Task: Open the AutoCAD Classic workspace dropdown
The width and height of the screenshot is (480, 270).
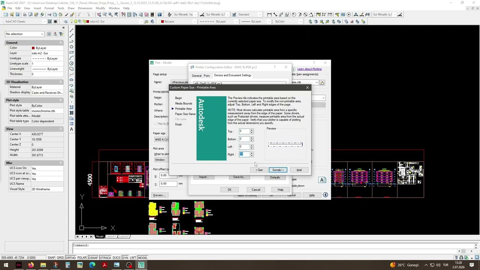Action: coord(25,21)
